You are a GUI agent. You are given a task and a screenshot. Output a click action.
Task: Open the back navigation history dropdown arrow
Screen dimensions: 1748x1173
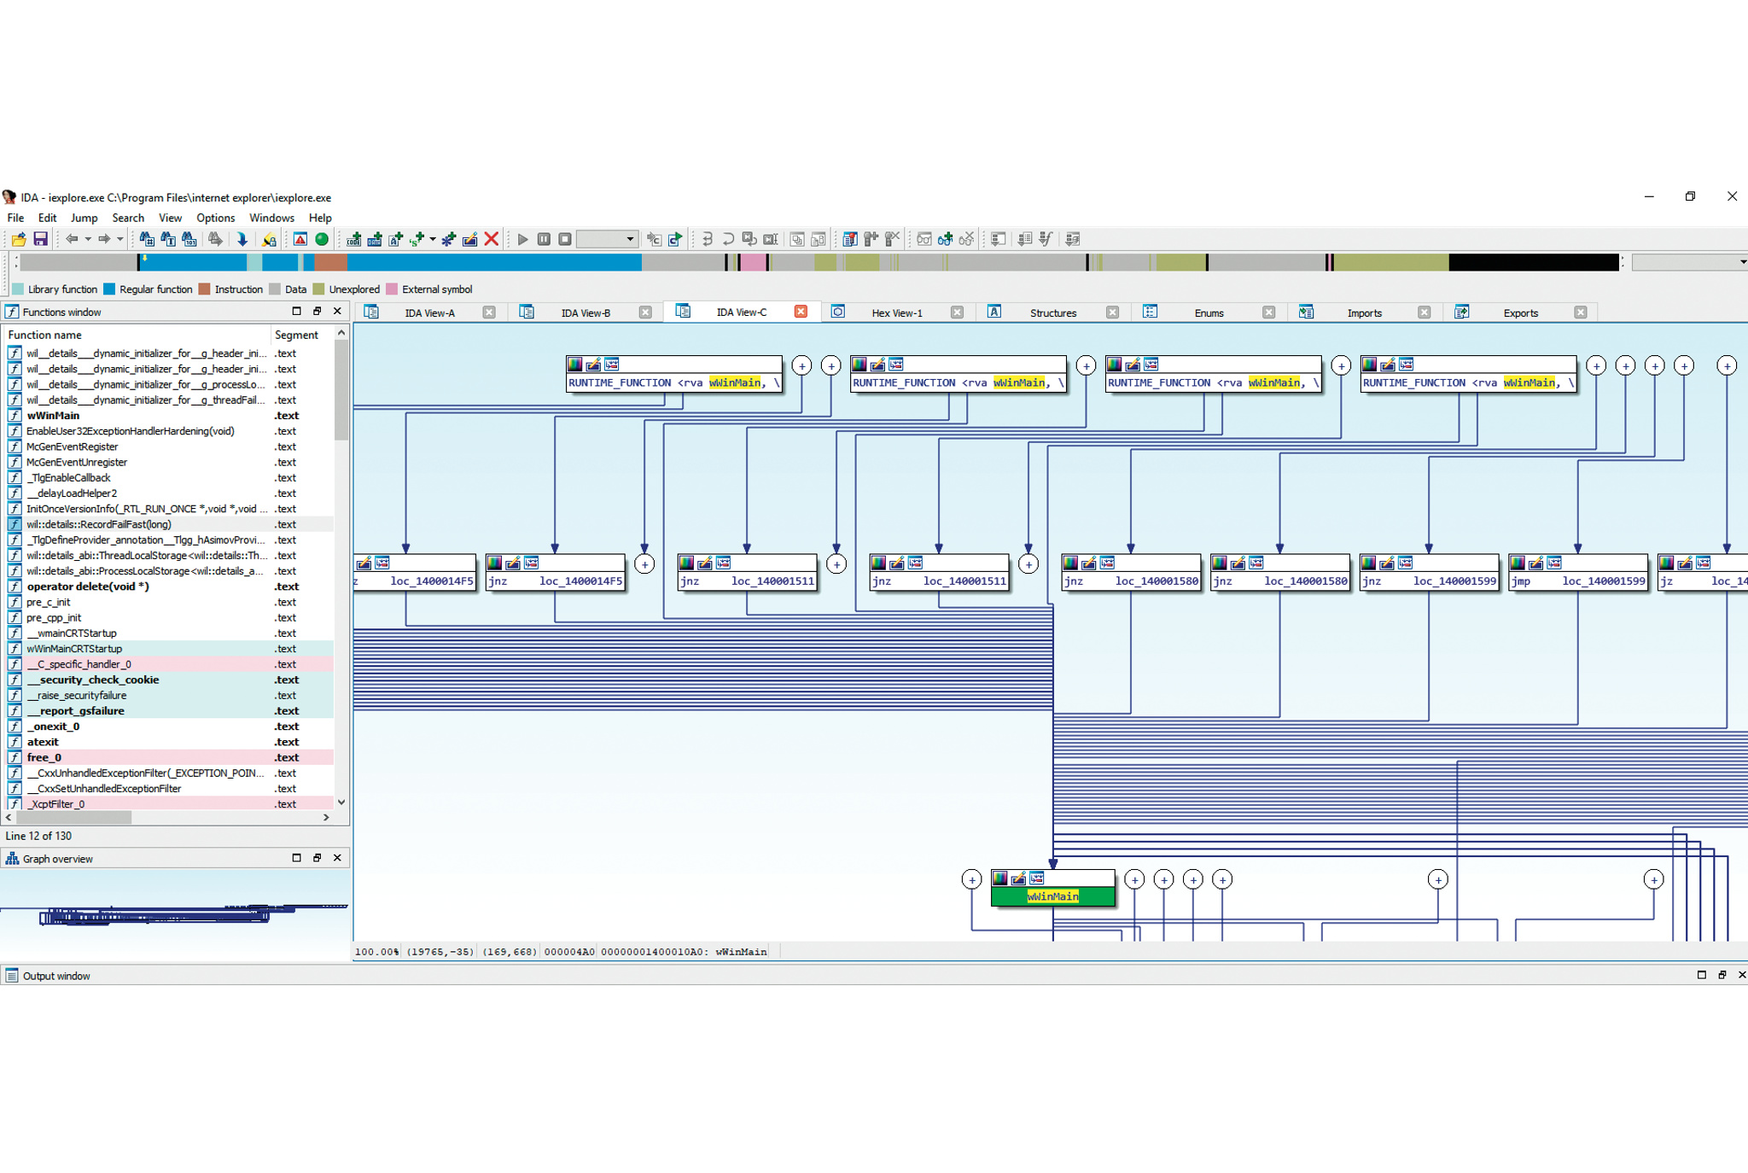88,240
